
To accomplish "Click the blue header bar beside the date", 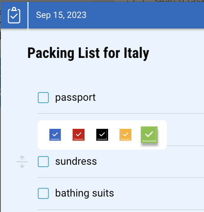I will pyautogui.click(x=146, y=15).
